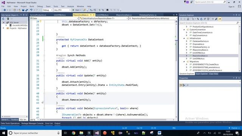Image resolution: width=242 pixels, height=136 pixels.
Task: Collapse the Infrastructure folder
Action: [x=184, y=39]
